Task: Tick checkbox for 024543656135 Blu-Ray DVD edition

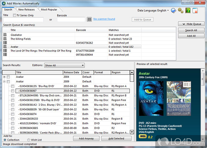Action: click(x=13, y=86)
